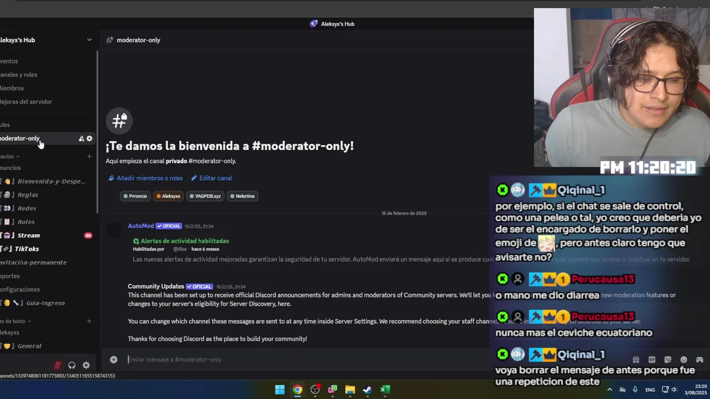Click the Alertas de actividad habilitadas title
710x399 pixels.
click(185, 241)
